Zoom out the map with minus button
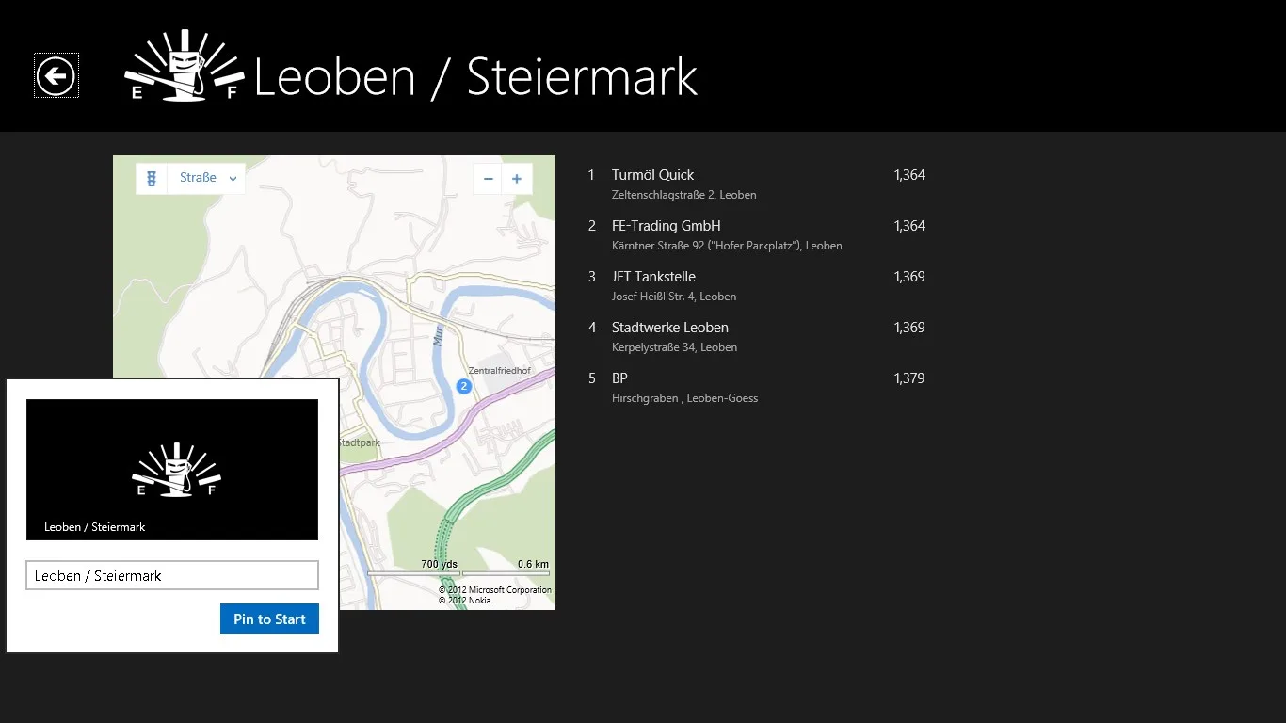 click(488, 179)
